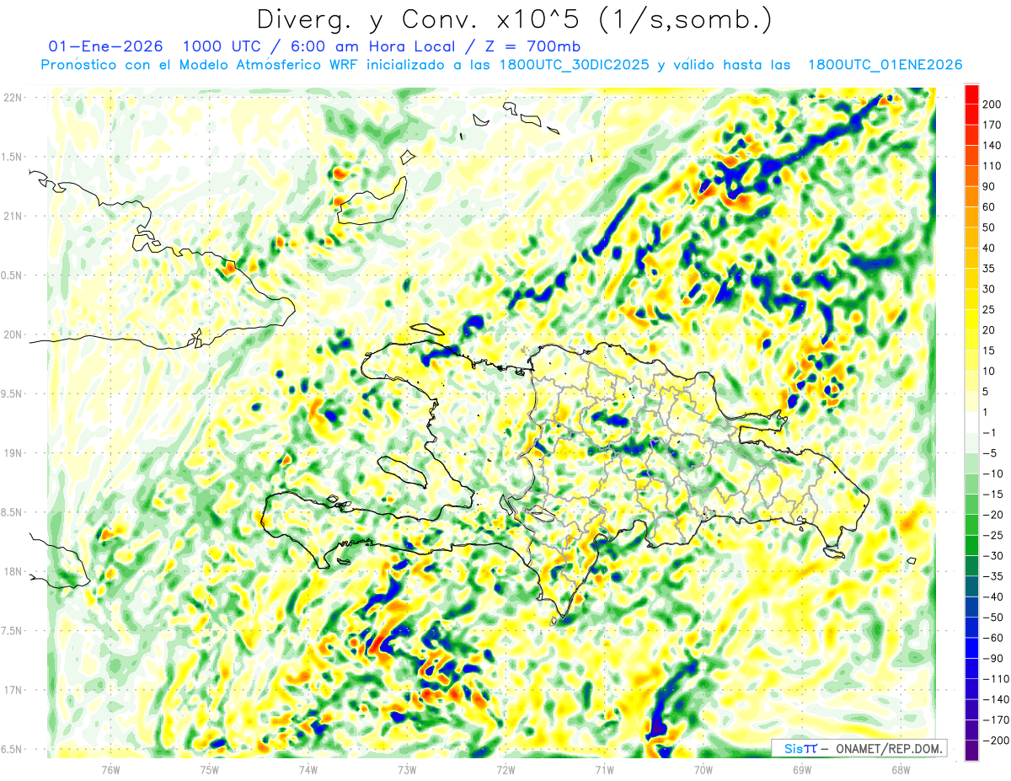Pick the white swatch between 1 and -1
The height and width of the screenshot is (781, 1011).
[971, 422]
